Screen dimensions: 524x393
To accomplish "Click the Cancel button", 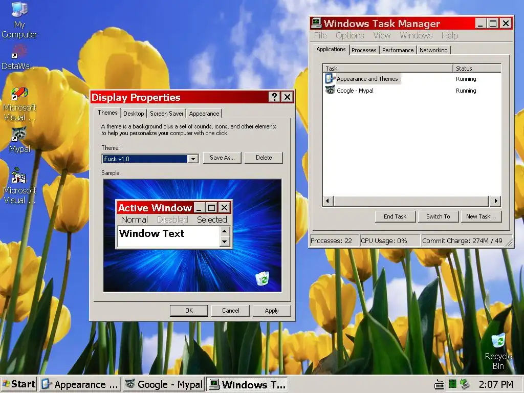I will [x=231, y=311].
